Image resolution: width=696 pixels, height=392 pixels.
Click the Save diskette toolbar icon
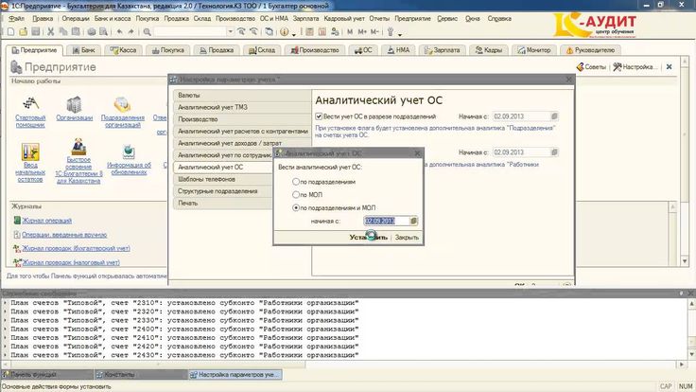[36, 31]
